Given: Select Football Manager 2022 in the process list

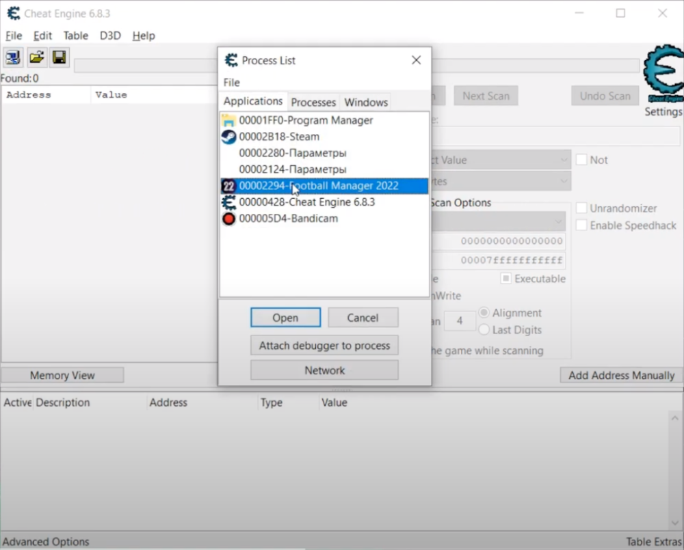Looking at the screenshot, I should click(x=318, y=186).
